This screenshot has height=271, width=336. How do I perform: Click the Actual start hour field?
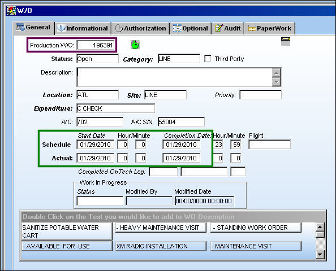[123, 158]
